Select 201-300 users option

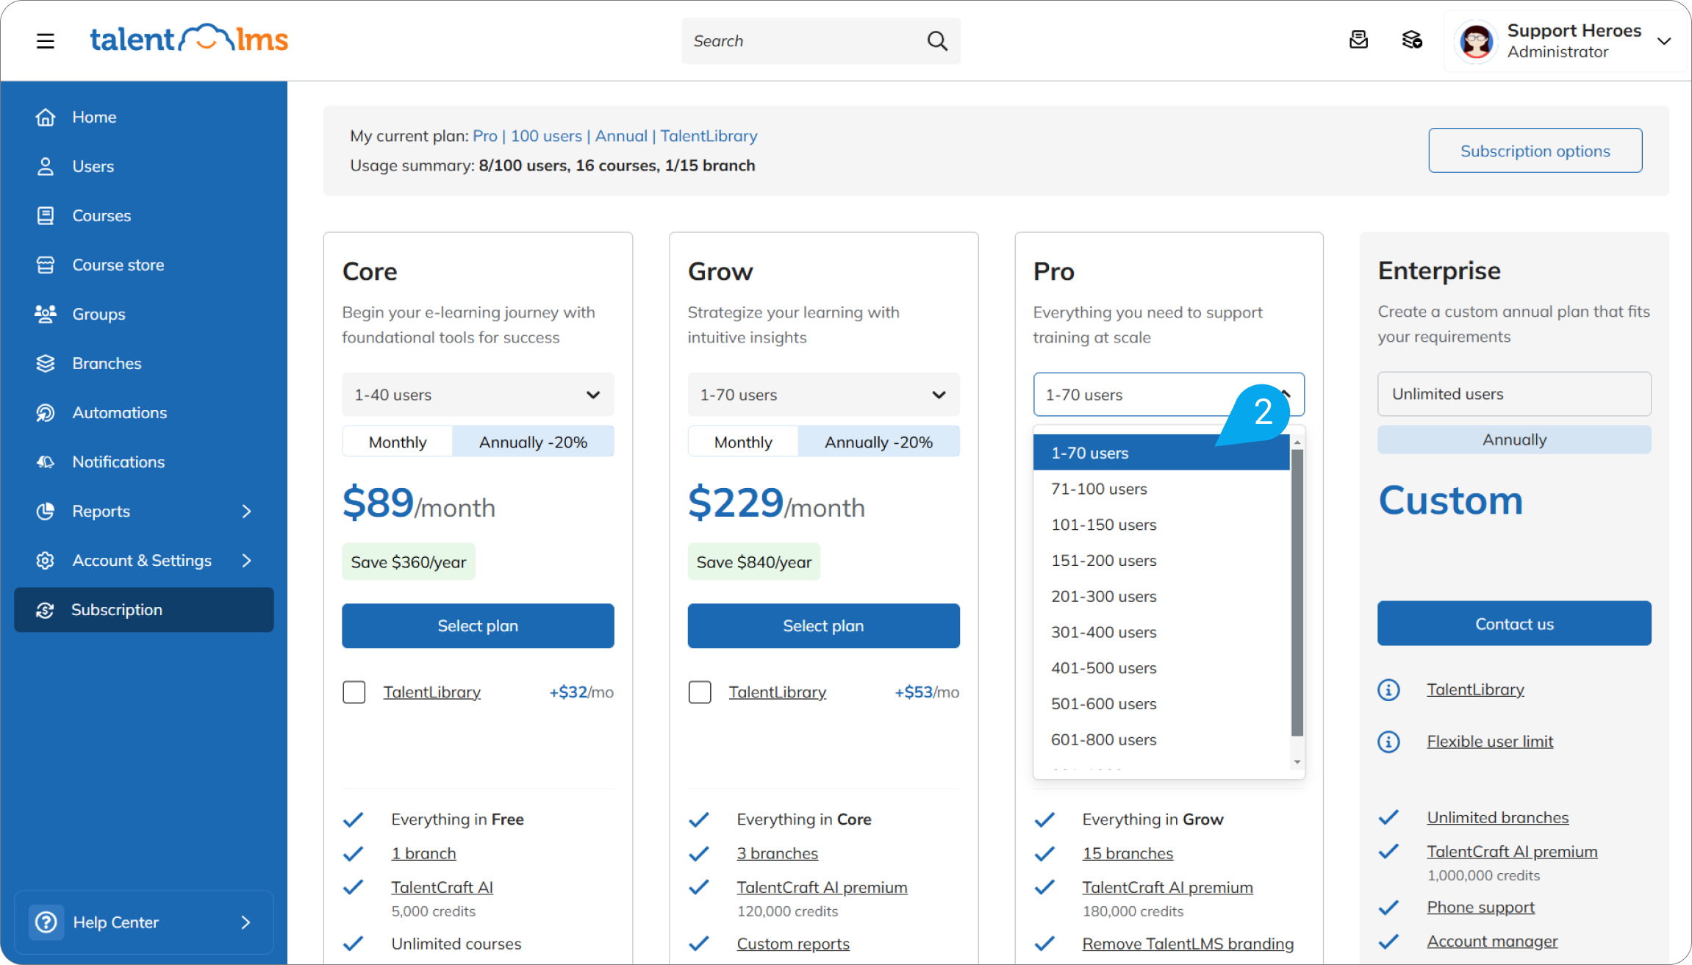[x=1161, y=596]
